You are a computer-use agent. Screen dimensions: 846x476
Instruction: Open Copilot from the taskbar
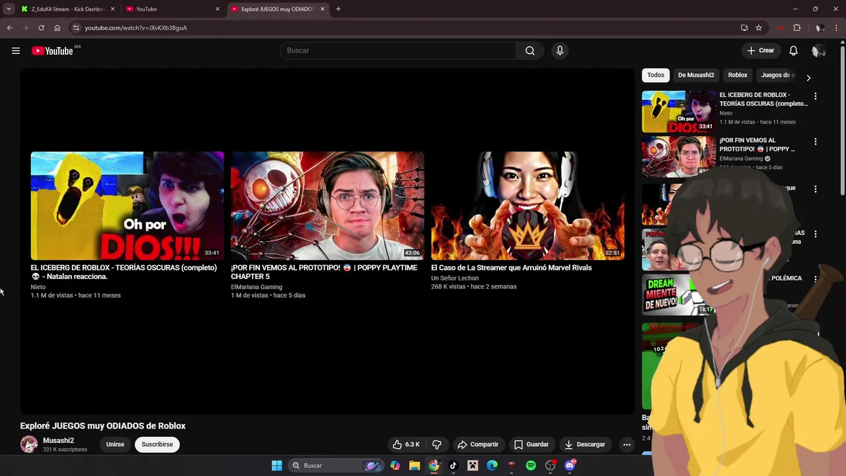(x=395, y=465)
